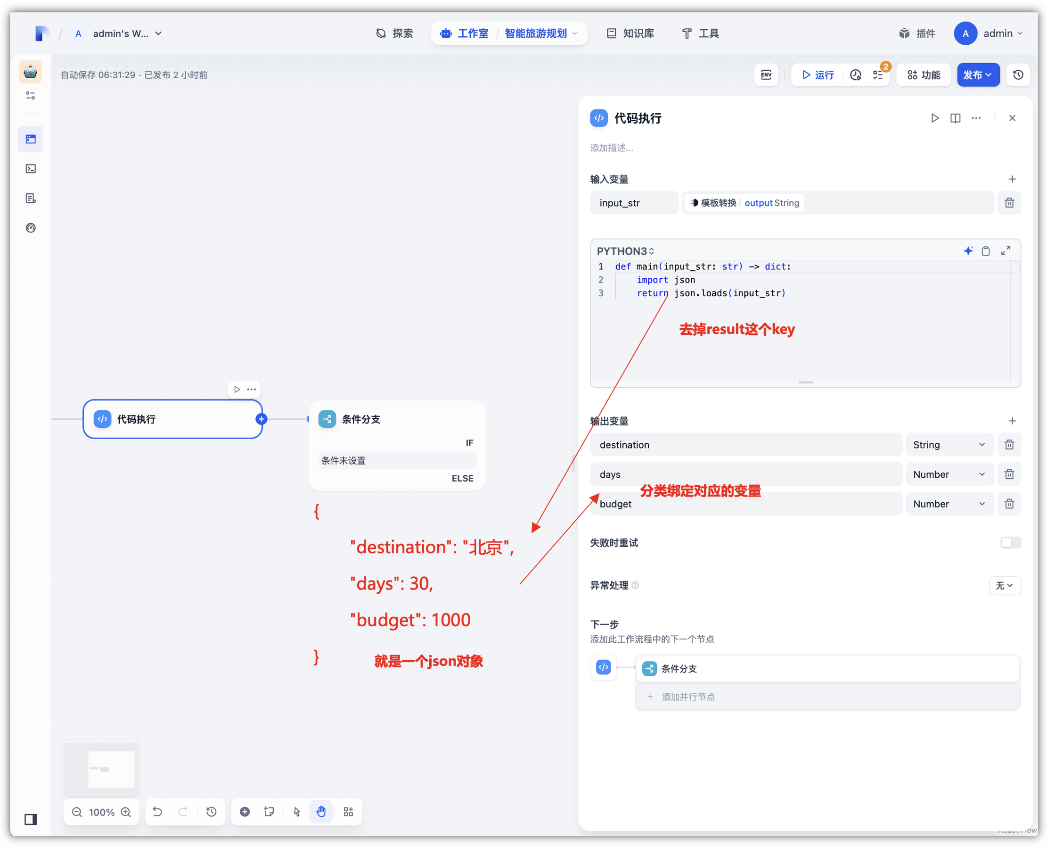The height and width of the screenshot is (847, 1047).
Task: Click the 运行 run button
Action: [818, 75]
